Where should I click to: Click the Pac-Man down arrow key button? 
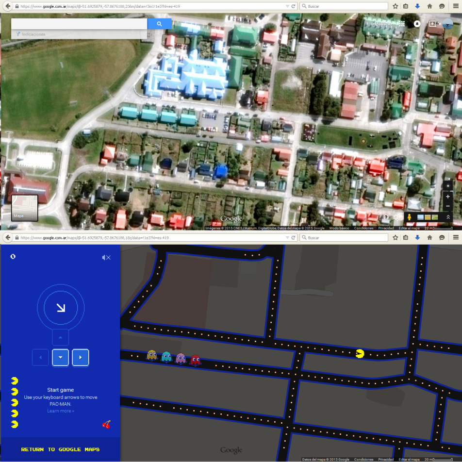click(60, 357)
